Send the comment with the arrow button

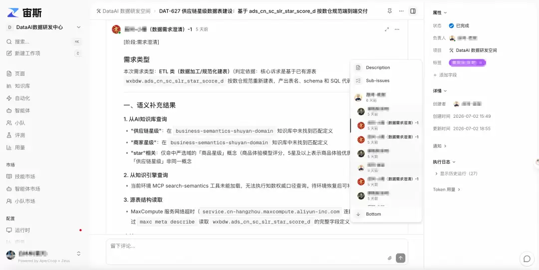point(400,258)
